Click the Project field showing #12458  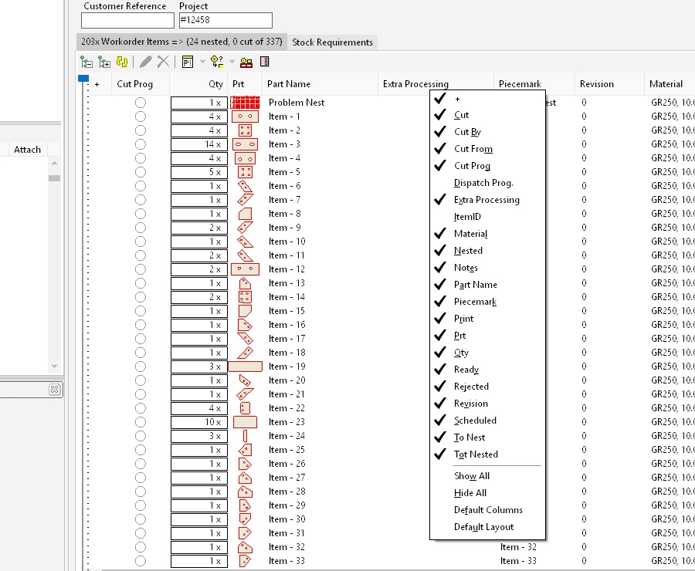click(x=225, y=20)
